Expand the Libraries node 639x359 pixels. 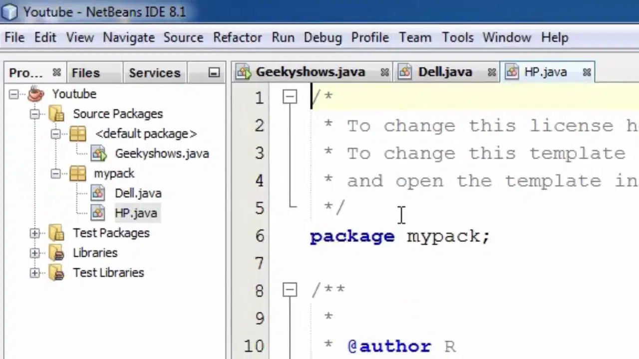pos(34,253)
